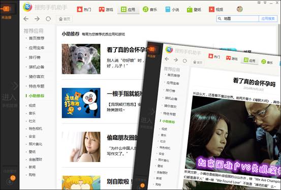Click back arrow in the tilted front window

pos(167,59)
